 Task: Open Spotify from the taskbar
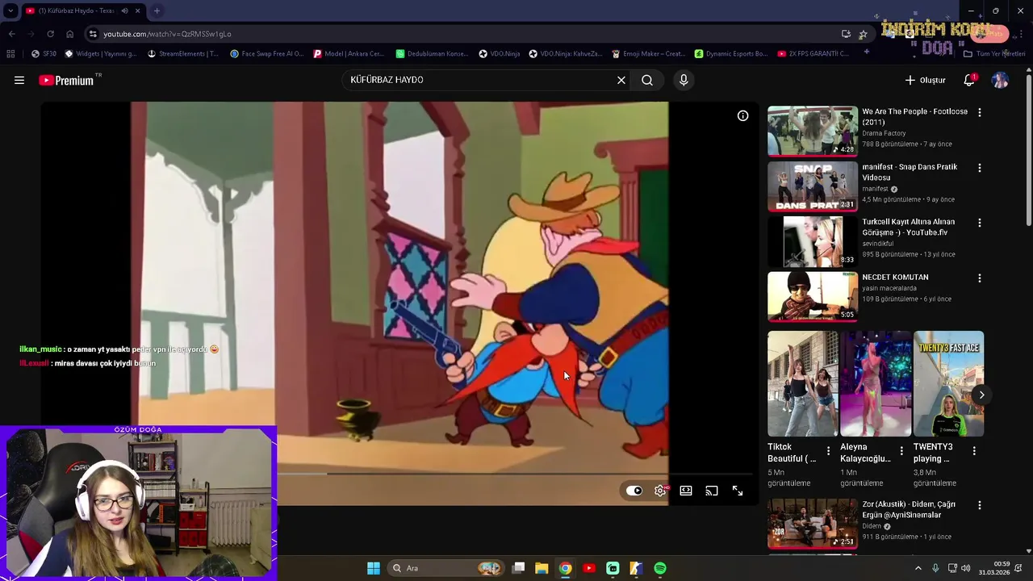point(660,568)
